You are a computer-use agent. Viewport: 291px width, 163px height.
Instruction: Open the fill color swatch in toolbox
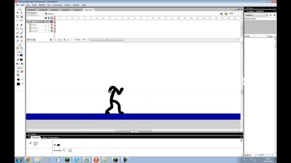tap(21, 60)
